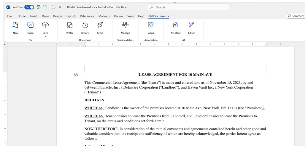
Task: Launch the AI Assistant
Action: [x=175, y=28]
